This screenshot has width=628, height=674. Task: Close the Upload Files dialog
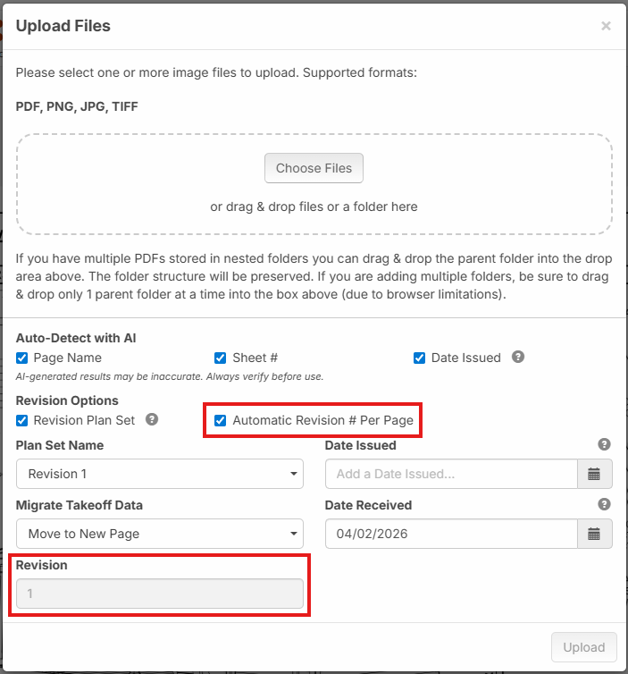click(x=606, y=26)
